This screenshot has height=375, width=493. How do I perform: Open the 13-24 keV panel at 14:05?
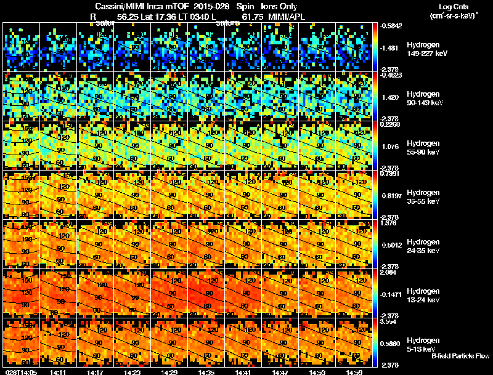click(22, 293)
